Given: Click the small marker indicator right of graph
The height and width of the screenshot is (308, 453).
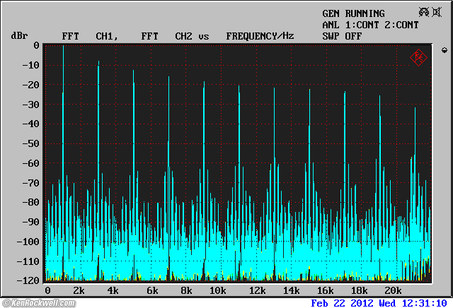Looking at the screenshot, I should coord(444,50).
